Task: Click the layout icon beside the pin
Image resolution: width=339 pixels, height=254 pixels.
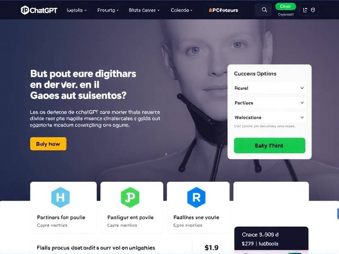Action: point(305,10)
